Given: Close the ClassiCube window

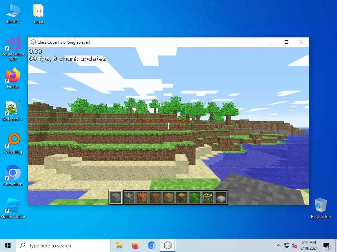Looking at the screenshot, I should 301,42.
